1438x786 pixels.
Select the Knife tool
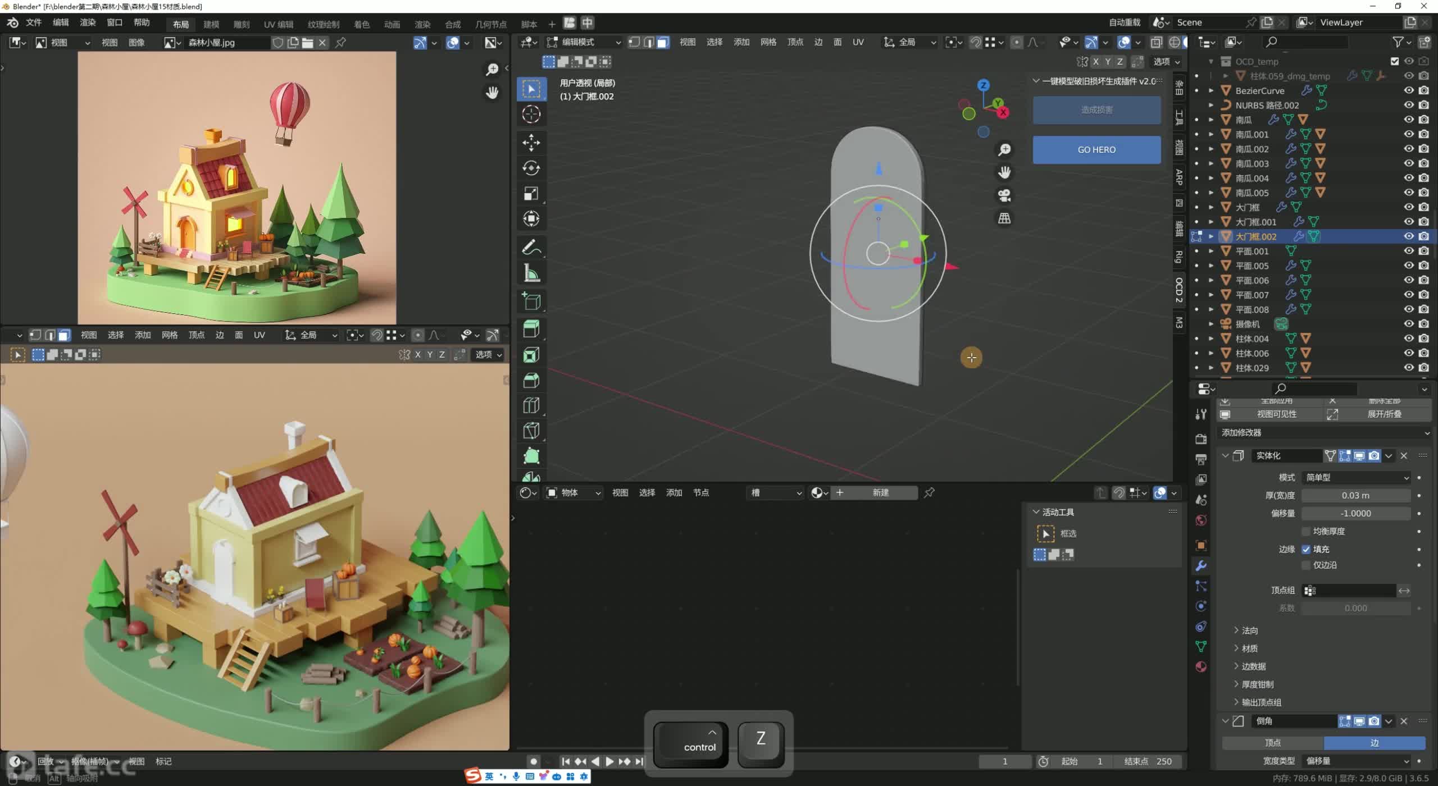click(531, 431)
